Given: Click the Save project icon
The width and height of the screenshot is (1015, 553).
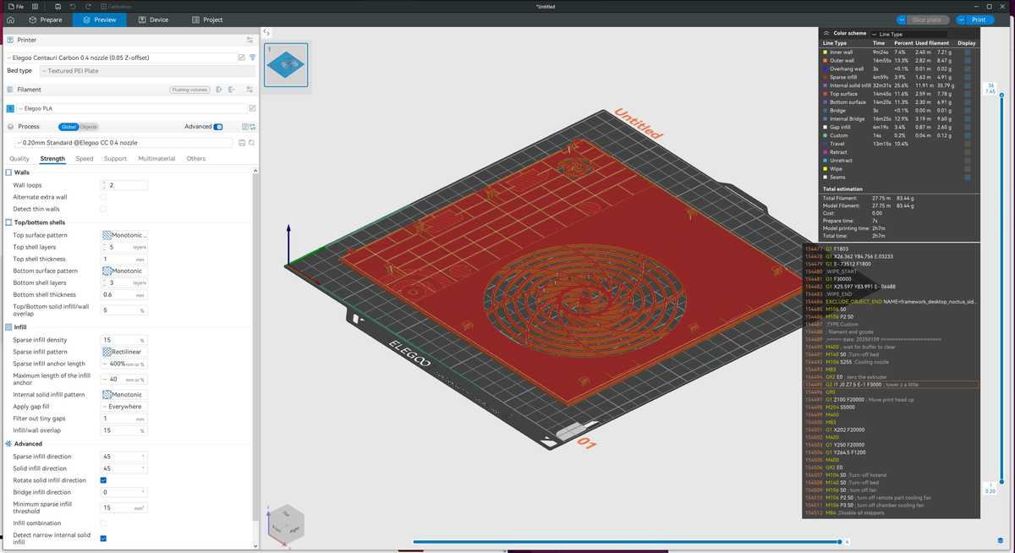Looking at the screenshot, I should [x=58, y=6].
